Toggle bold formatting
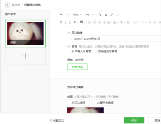The image size is (161, 124). [x=61, y=22]
